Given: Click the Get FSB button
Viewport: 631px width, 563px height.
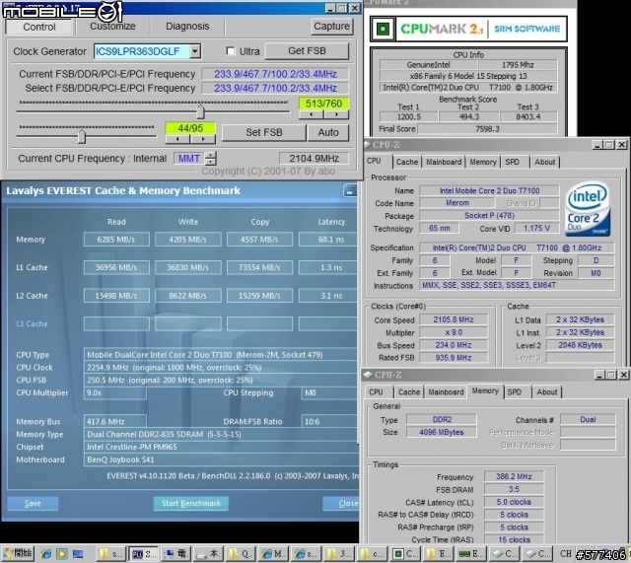Looking at the screenshot, I should (x=307, y=50).
